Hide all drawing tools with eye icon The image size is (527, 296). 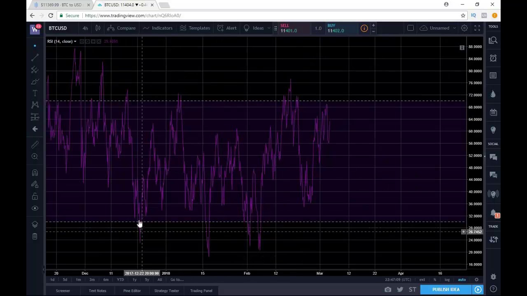pos(35,208)
